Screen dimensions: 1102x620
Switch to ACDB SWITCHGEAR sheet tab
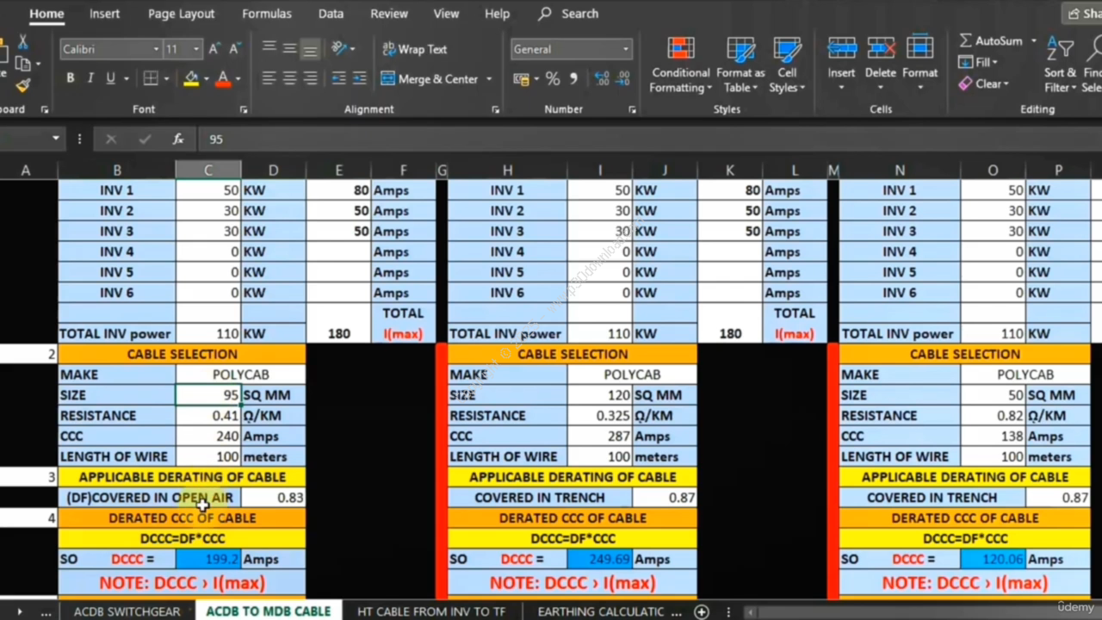coord(127,611)
